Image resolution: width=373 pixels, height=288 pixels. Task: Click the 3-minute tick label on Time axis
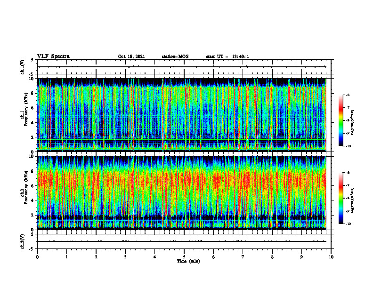[x=125, y=257]
